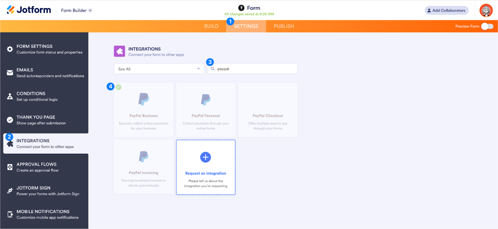
Task: Open Form Settings in the sidebar
Action: coord(44,49)
